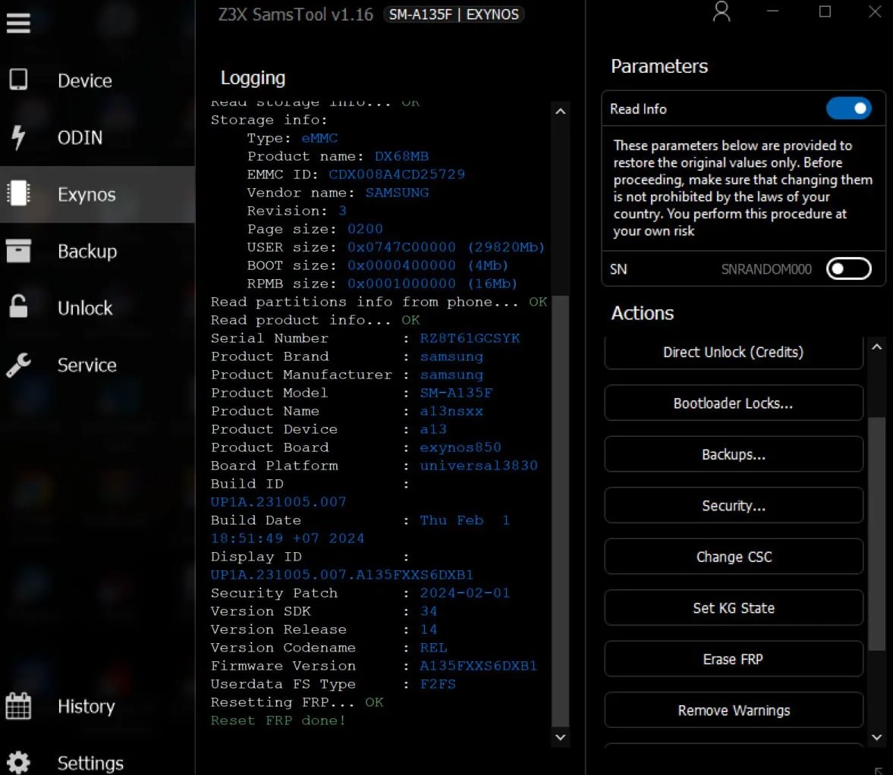This screenshot has height=775, width=893.
Task: Open the Service section
Action: pos(86,366)
